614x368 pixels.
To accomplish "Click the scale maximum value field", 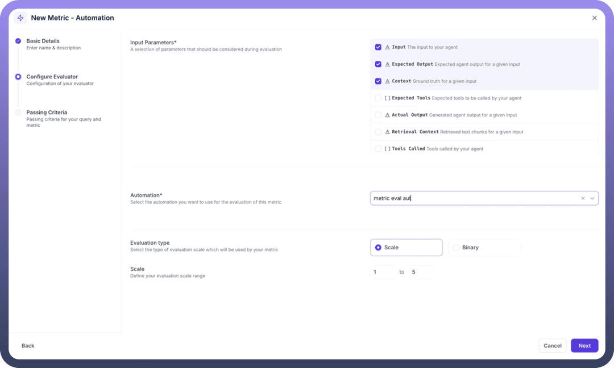I will click(420, 272).
